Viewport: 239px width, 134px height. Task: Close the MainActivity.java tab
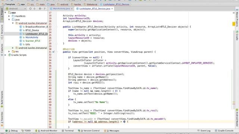[x=72, y=9]
